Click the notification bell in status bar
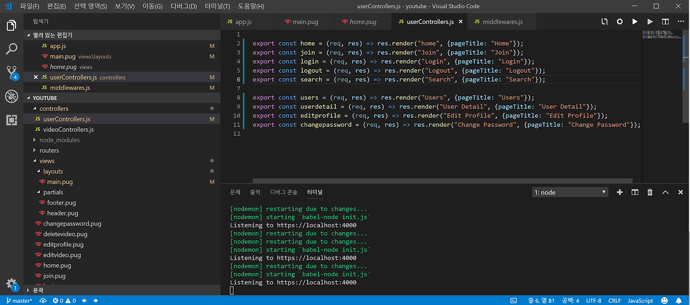Screen dimensions: 690x305 [x=680, y=301]
